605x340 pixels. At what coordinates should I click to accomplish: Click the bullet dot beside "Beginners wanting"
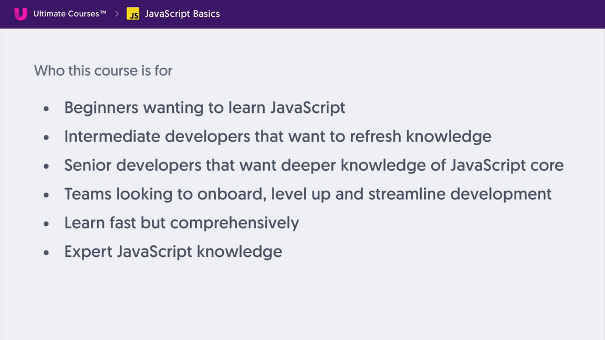point(46,109)
